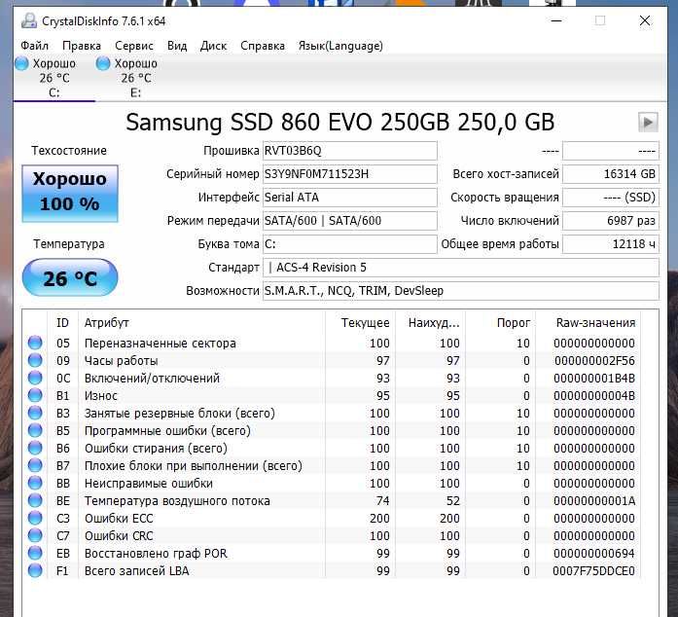678x617 pixels.
Task: Click raw value 0007F75DDCE0
Action: pyautogui.click(x=593, y=570)
